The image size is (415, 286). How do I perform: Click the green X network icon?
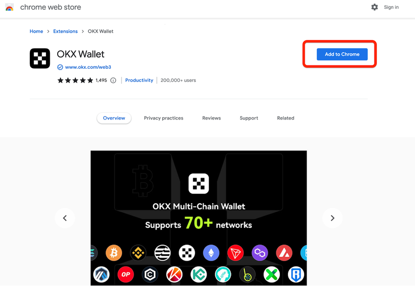(272, 274)
